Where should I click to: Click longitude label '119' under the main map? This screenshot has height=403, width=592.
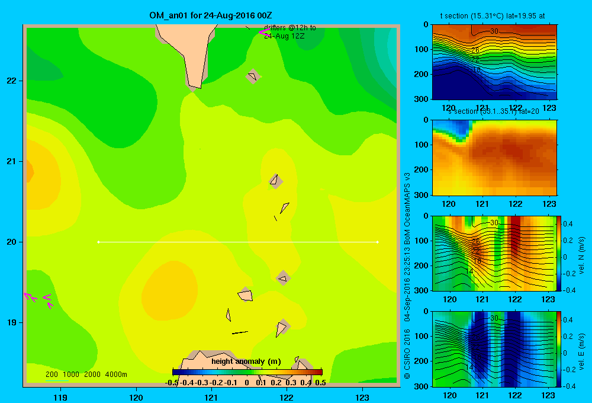click(60, 397)
